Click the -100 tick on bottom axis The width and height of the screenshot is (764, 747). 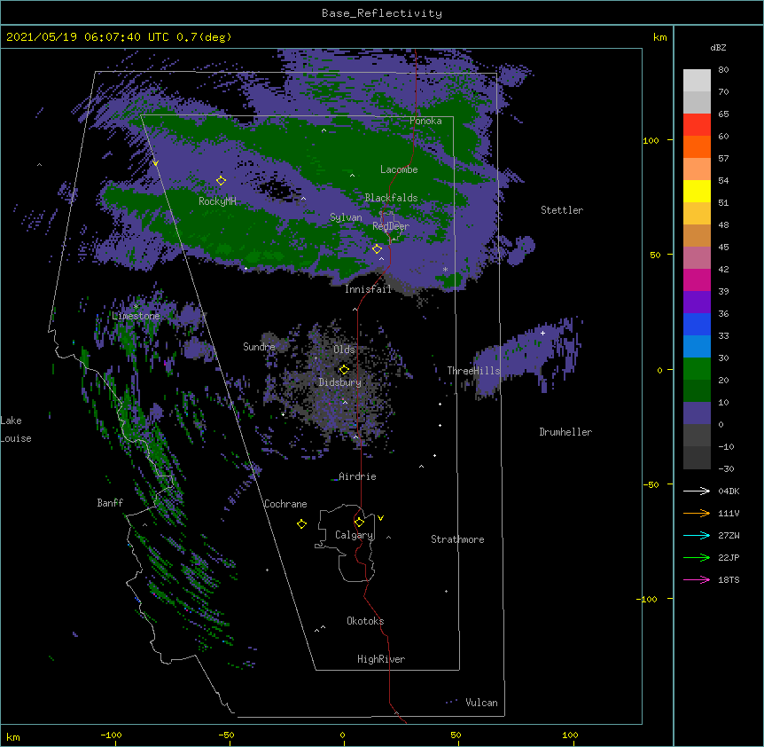(111, 735)
